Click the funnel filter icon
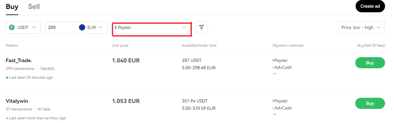Screen dimensions: 394x123 202,27
